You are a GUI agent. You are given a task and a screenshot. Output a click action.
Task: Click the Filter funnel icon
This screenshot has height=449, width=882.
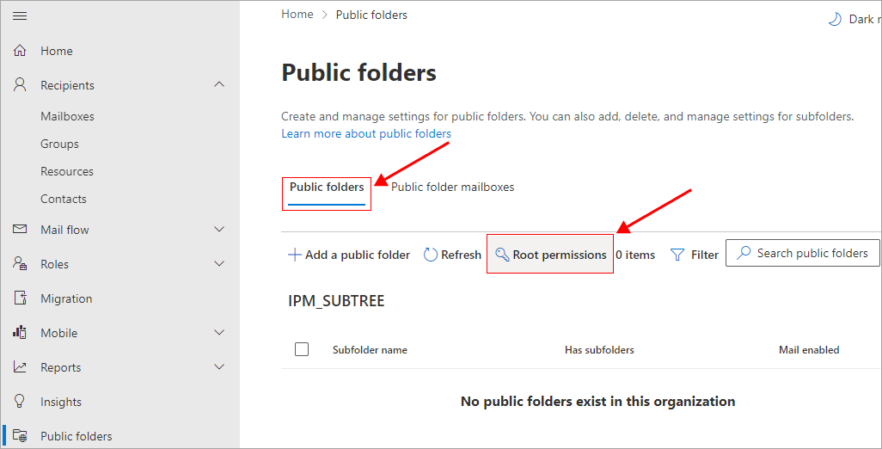(677, 255)
